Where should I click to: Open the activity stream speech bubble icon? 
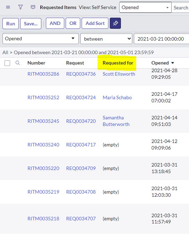[33, 7]
